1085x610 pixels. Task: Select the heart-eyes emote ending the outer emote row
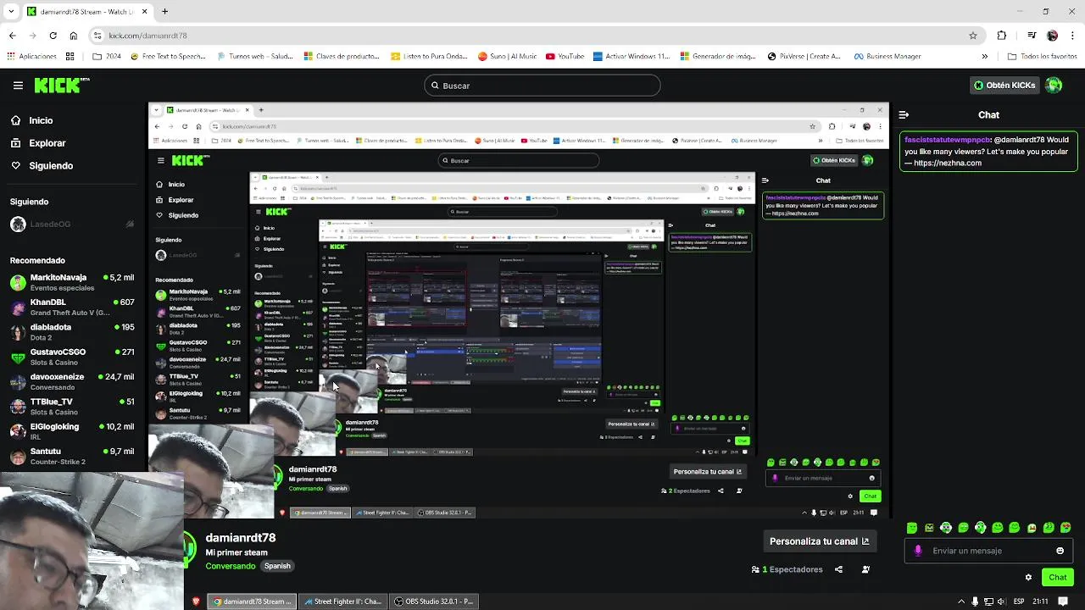coord(1066,528)
